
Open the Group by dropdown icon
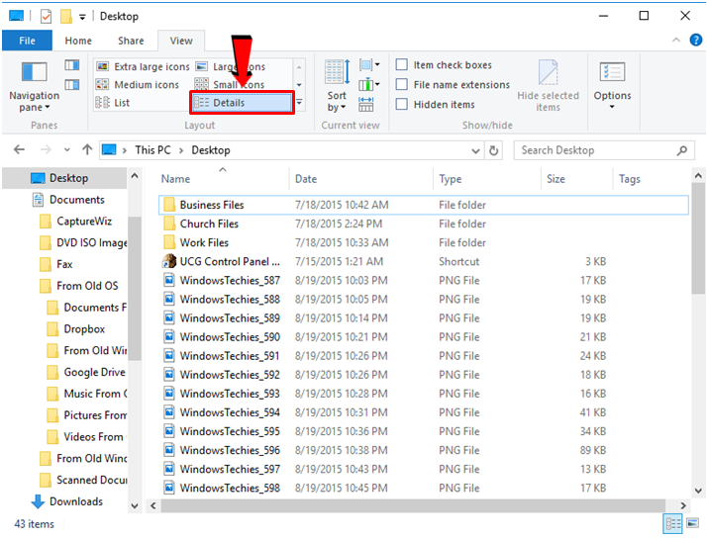pos(369,65)
